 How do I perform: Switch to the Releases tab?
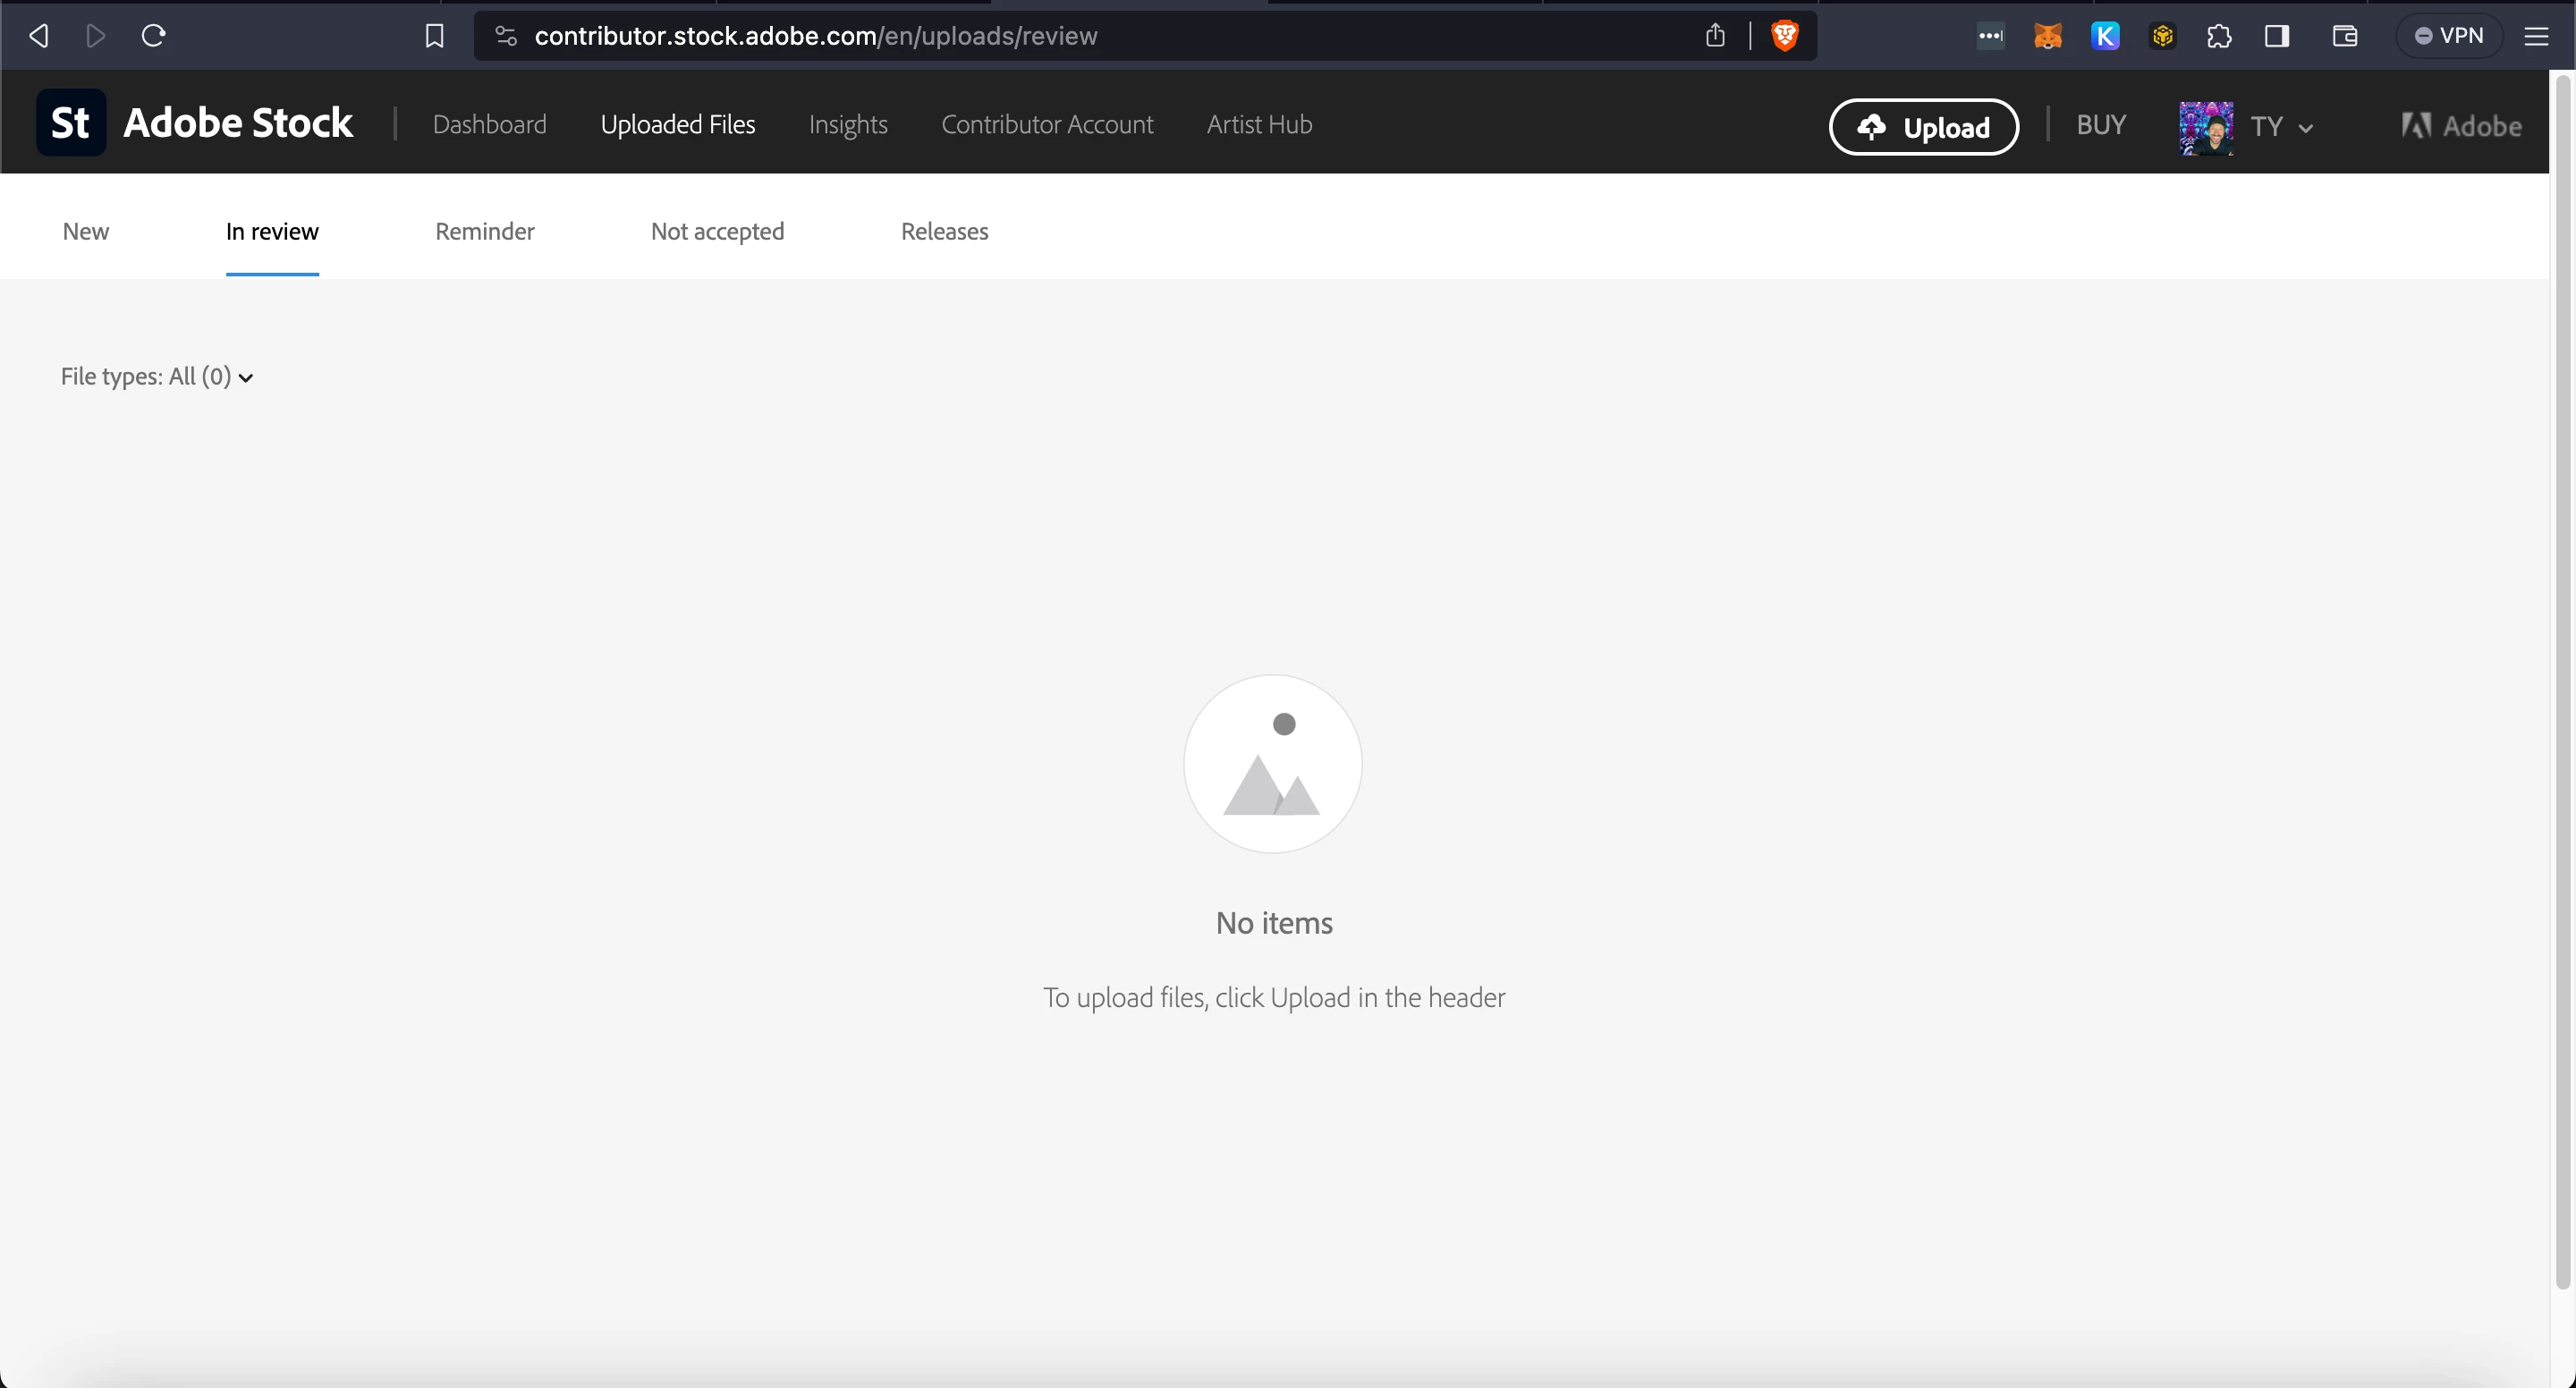(x=944, y=232)
